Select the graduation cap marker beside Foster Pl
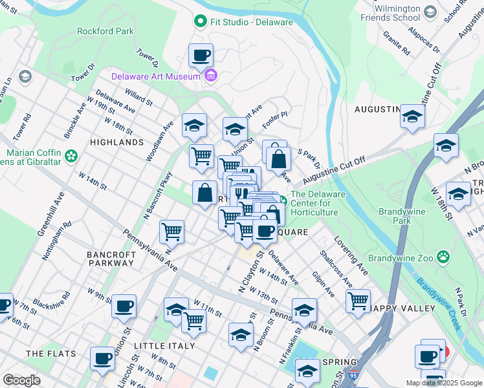 [x=235, y=130]
